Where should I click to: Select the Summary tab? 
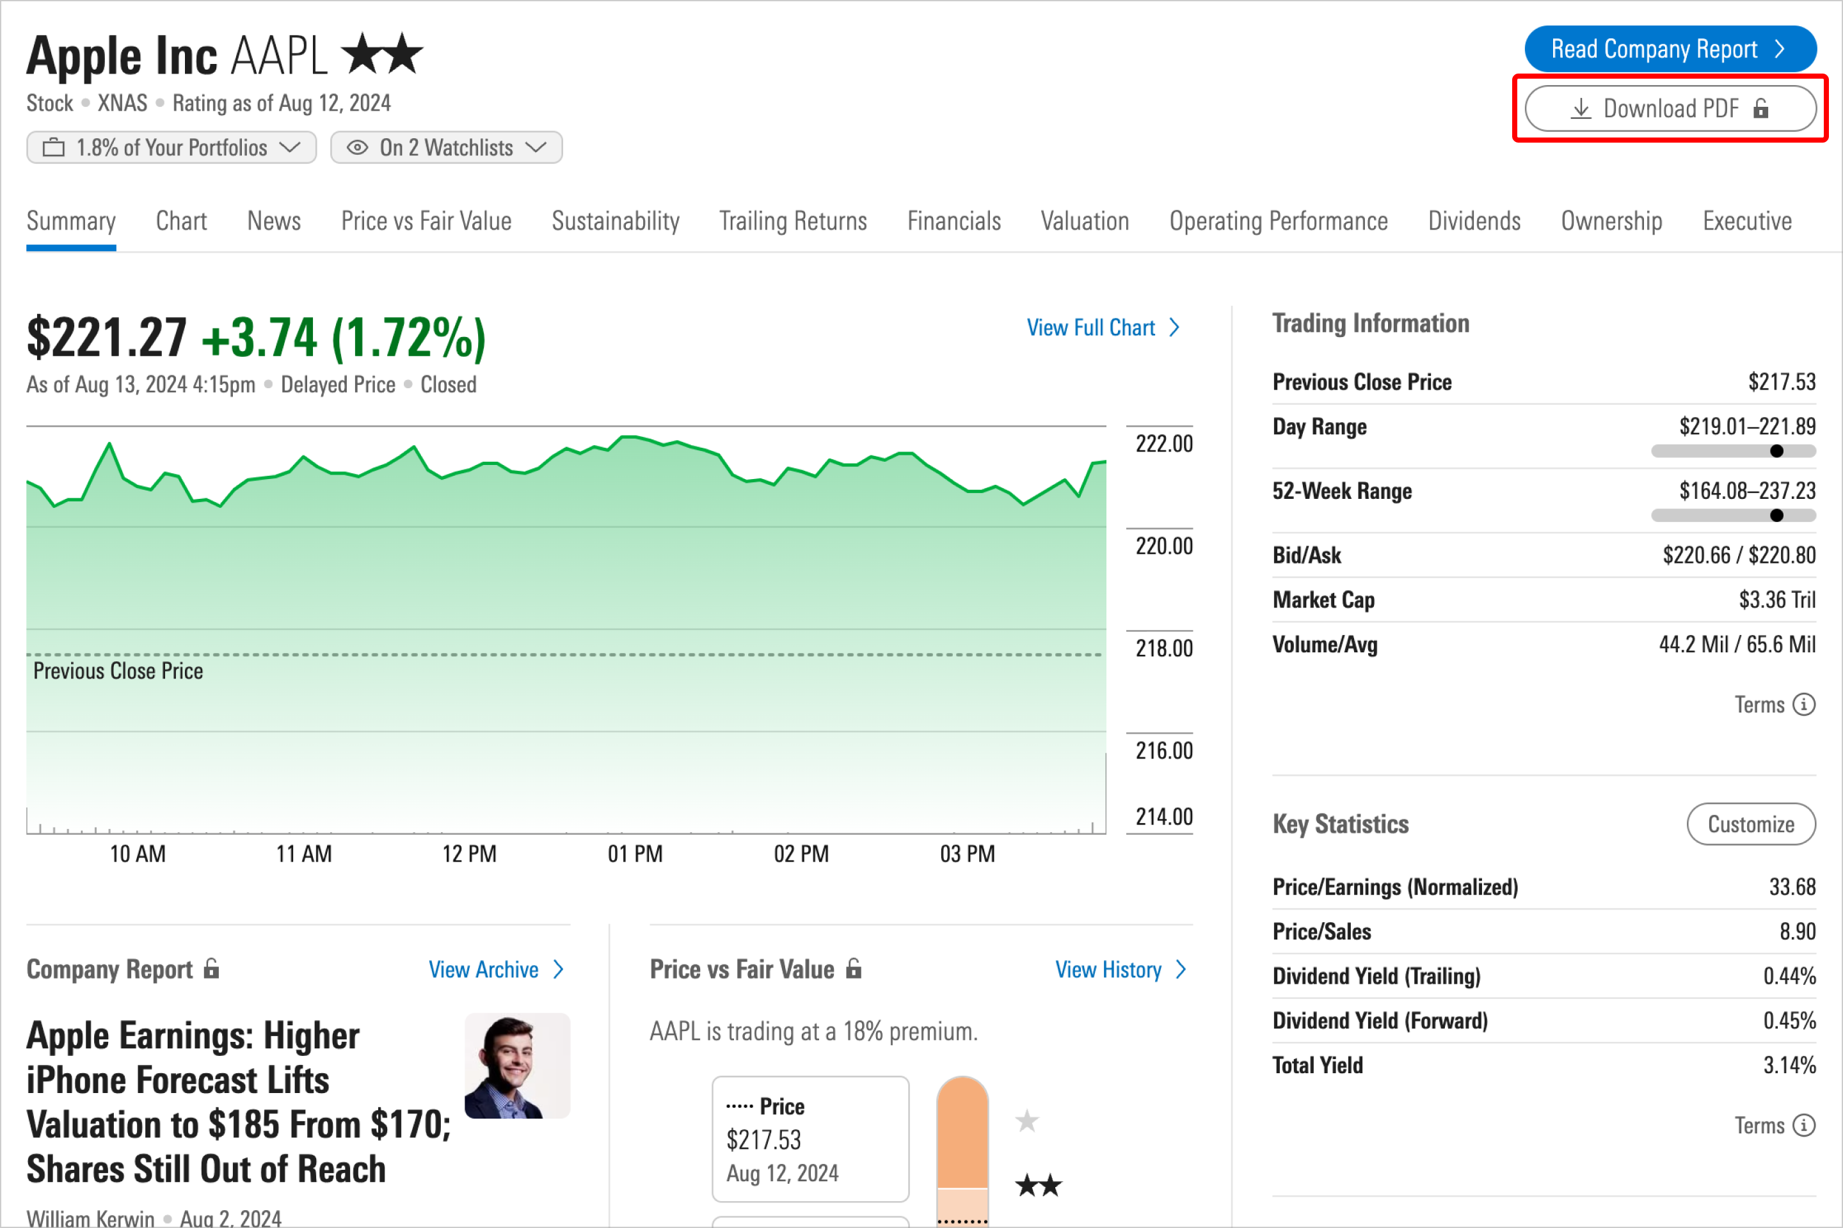[x=71, y=222]
